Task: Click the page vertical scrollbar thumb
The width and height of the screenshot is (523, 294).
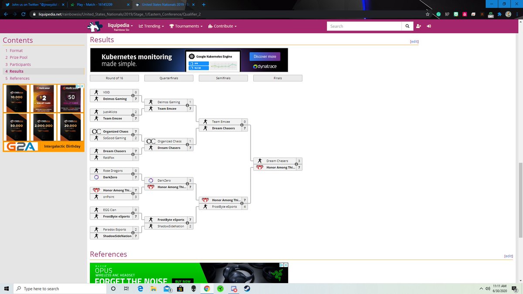Action: pos(520,200)
